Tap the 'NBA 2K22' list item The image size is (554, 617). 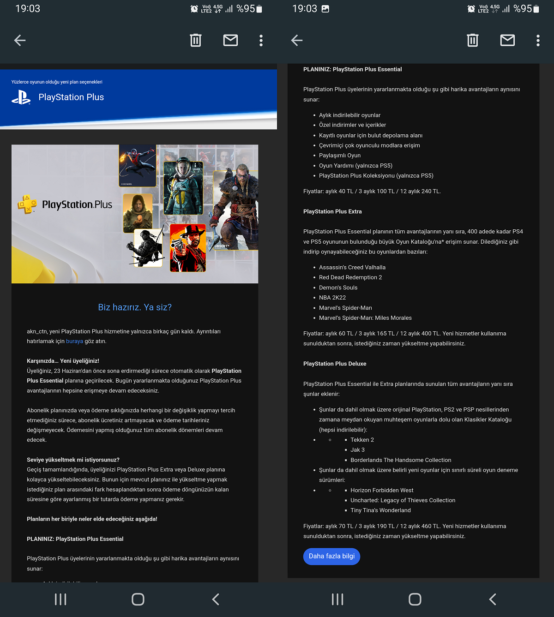coord(332,298)
